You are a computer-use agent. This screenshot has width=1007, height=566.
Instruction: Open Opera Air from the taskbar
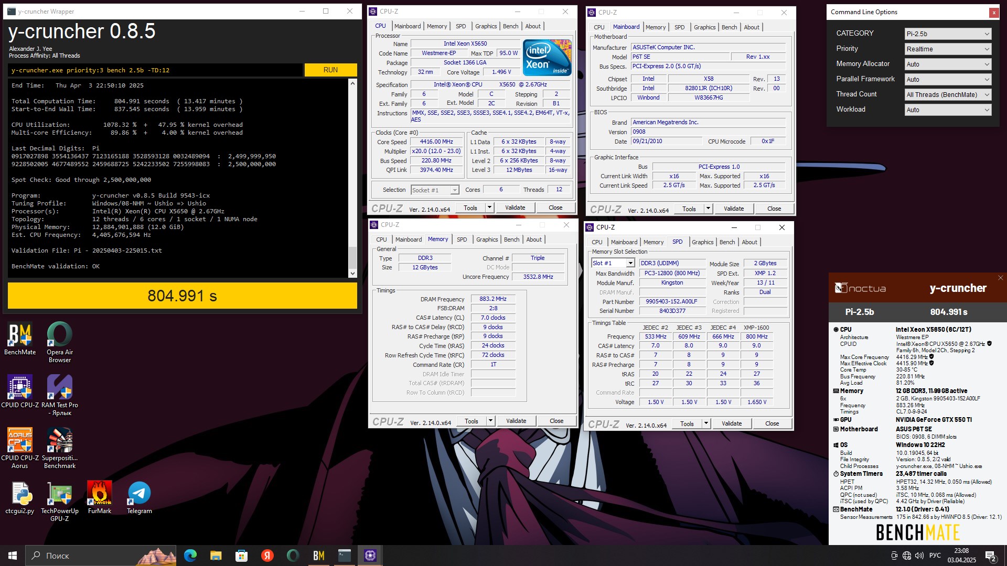(x=293, y=556)
